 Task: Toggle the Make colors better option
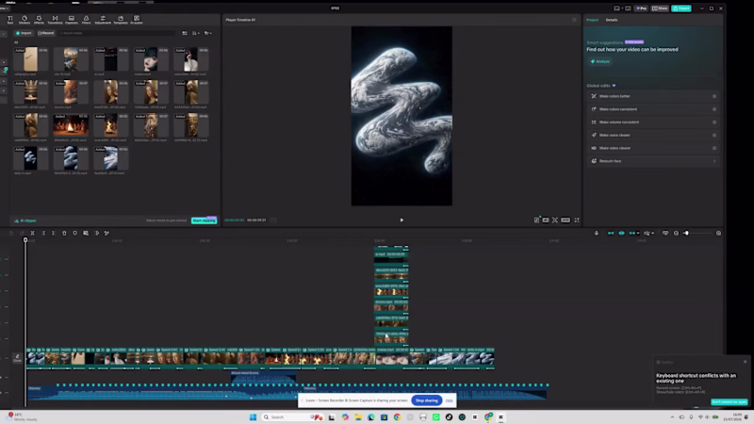tap(714, 96)
